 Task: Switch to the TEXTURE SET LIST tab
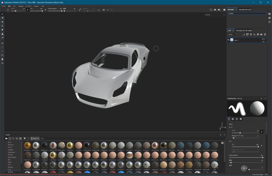(x=245, y=10)
